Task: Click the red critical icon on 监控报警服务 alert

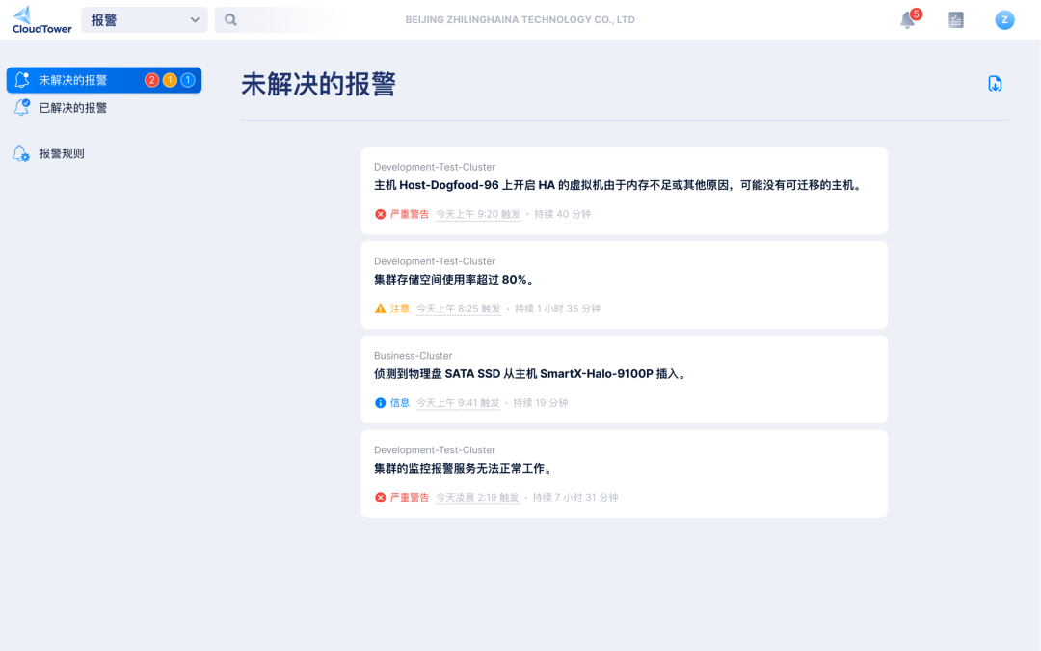Action: (x=381, y=498)
